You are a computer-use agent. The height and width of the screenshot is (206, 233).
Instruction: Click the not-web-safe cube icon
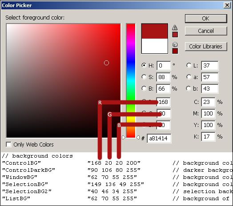(x=175, y=44)
